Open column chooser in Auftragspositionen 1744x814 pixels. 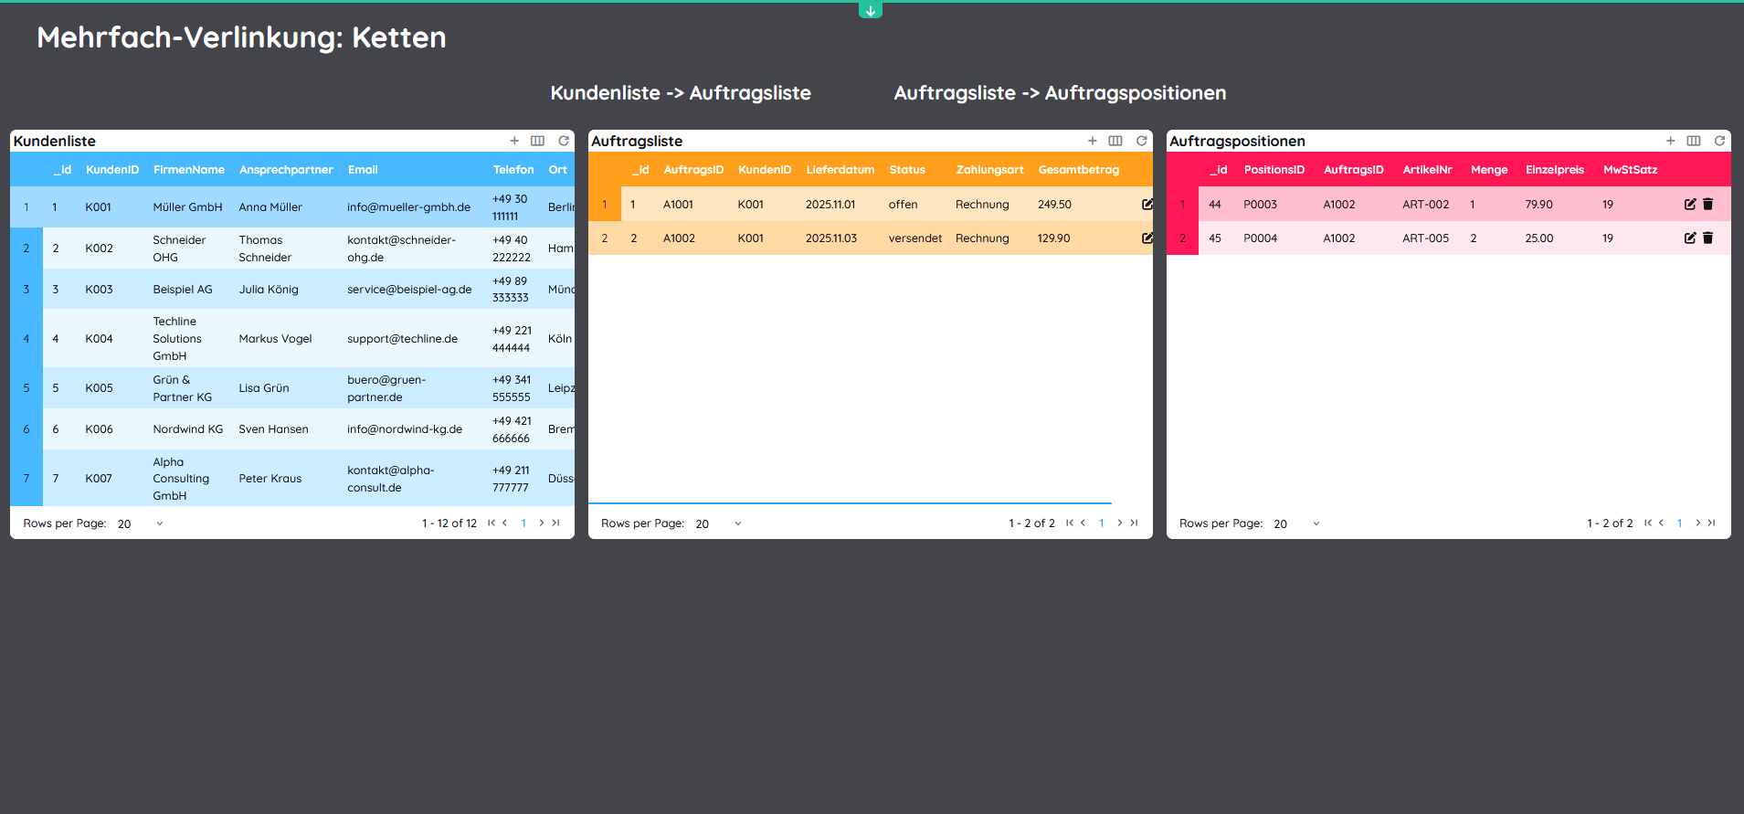point(1693,141)
